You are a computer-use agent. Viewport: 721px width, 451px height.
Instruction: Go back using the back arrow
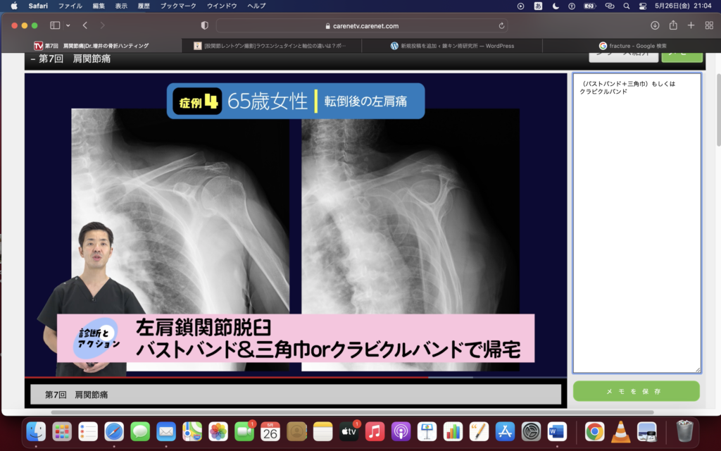pyautogui.click(x=85, y=25)
